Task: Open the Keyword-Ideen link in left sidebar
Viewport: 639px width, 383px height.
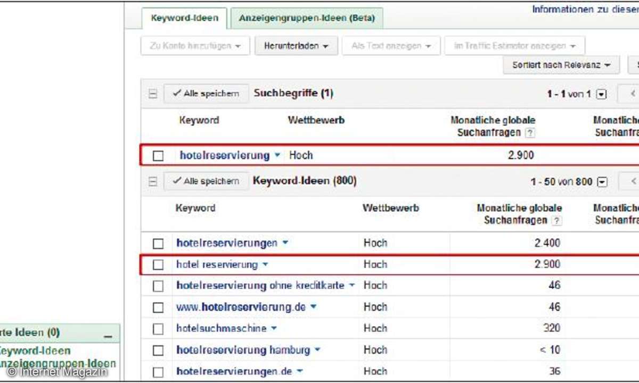Action: pos(35,351)
